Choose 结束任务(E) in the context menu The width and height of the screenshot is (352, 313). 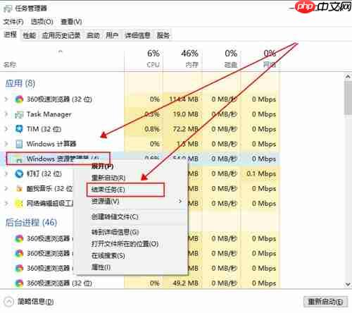tap(108, 190)
